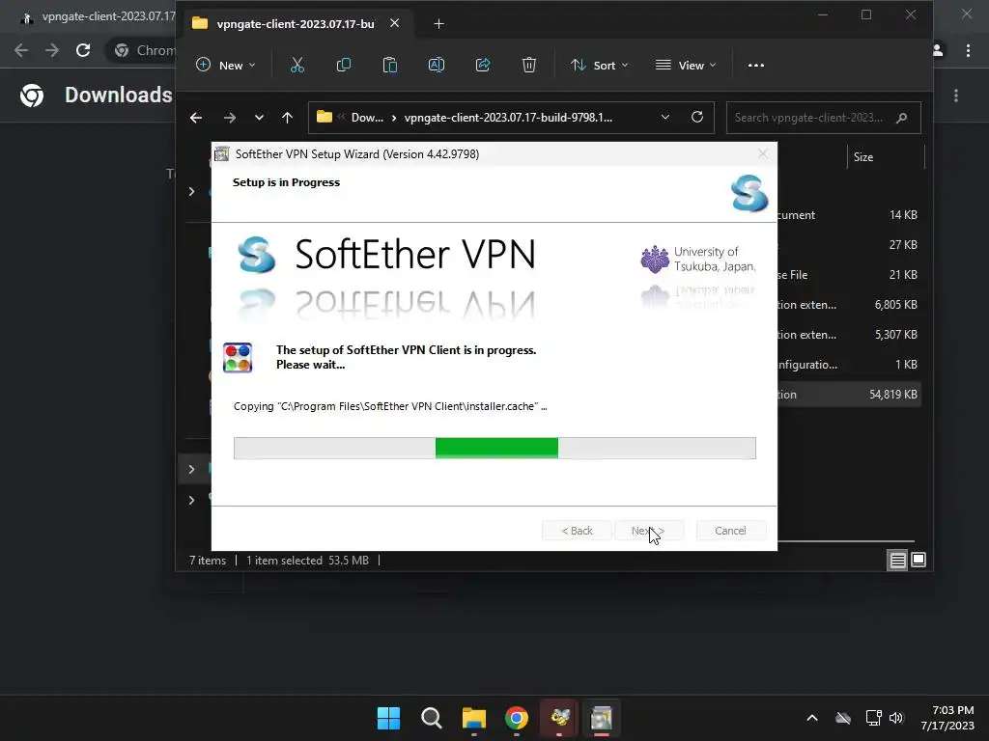Switch to details view icon in status bar
This screenshot has width=989, height=741.
[897, 561]
